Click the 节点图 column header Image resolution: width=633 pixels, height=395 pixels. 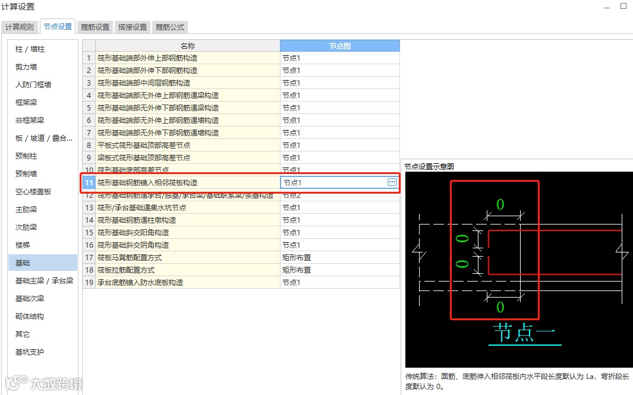[340, 46]
